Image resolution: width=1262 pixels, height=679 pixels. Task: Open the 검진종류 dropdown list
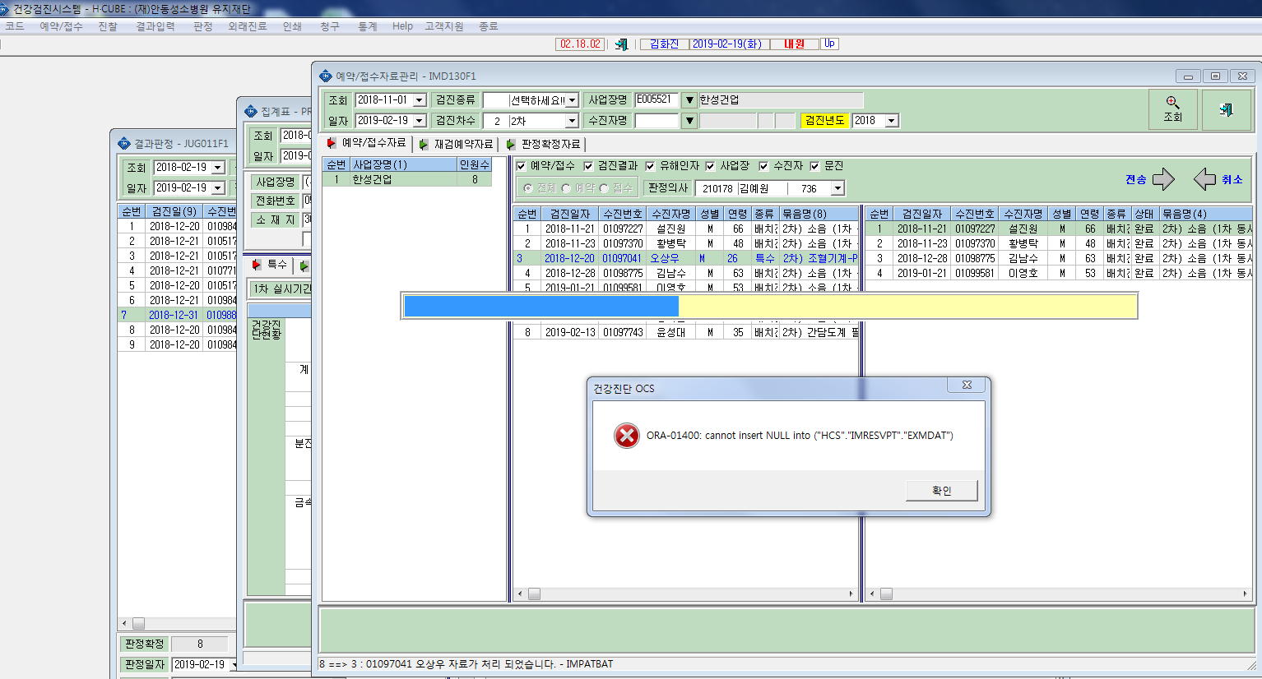click(572, 100)
